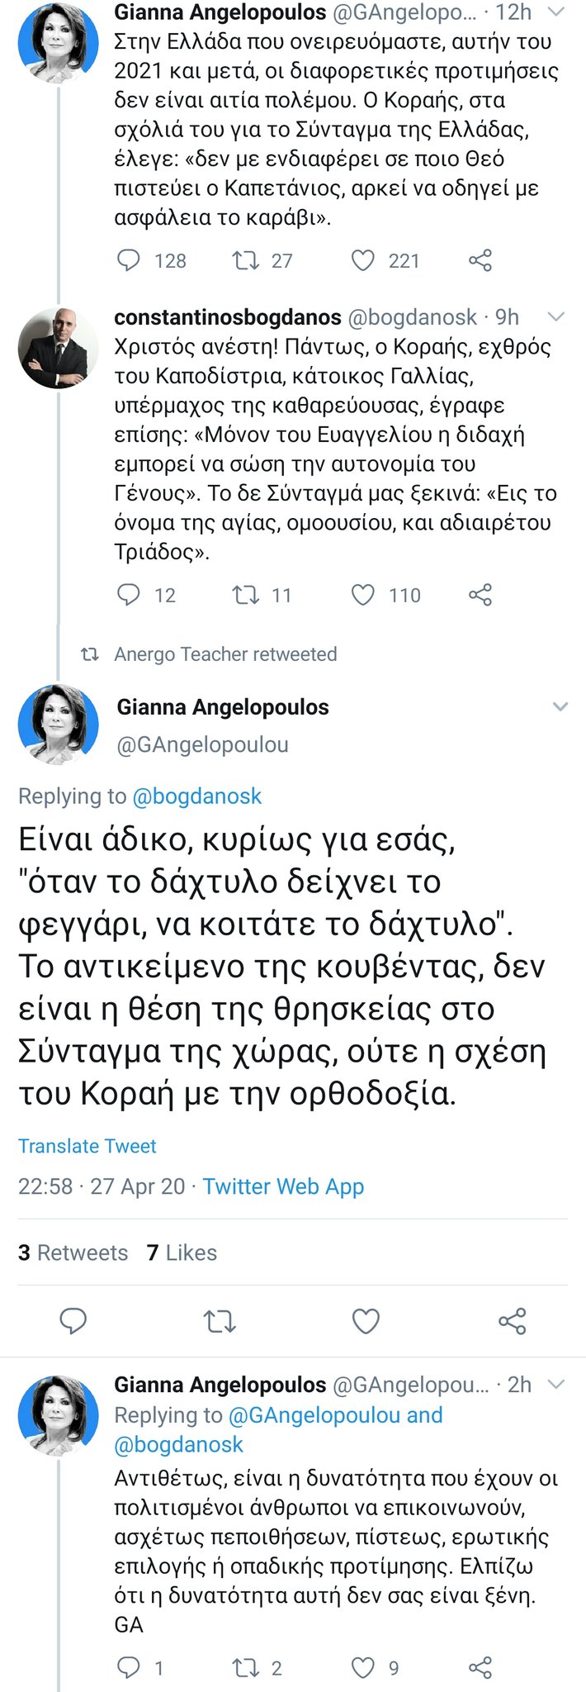This screenshot has height=1692, width=586.
Task: Share the main tweet from 22:58
Action: (x=513, y=1321)
